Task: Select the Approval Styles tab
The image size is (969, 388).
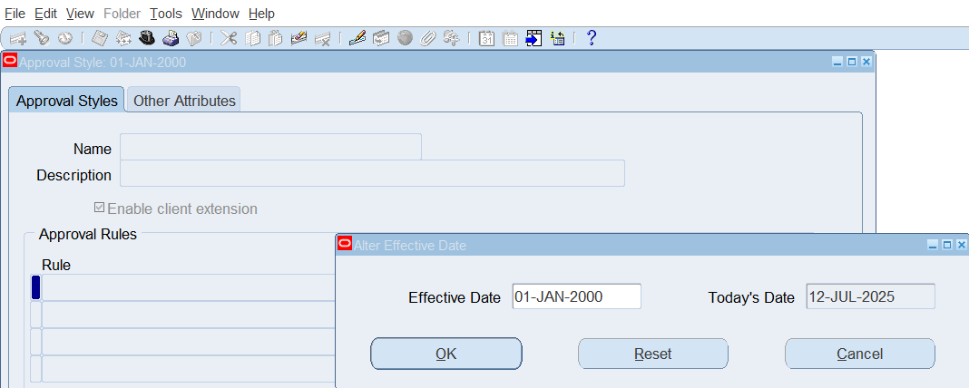Action: (x=67, y=101)
